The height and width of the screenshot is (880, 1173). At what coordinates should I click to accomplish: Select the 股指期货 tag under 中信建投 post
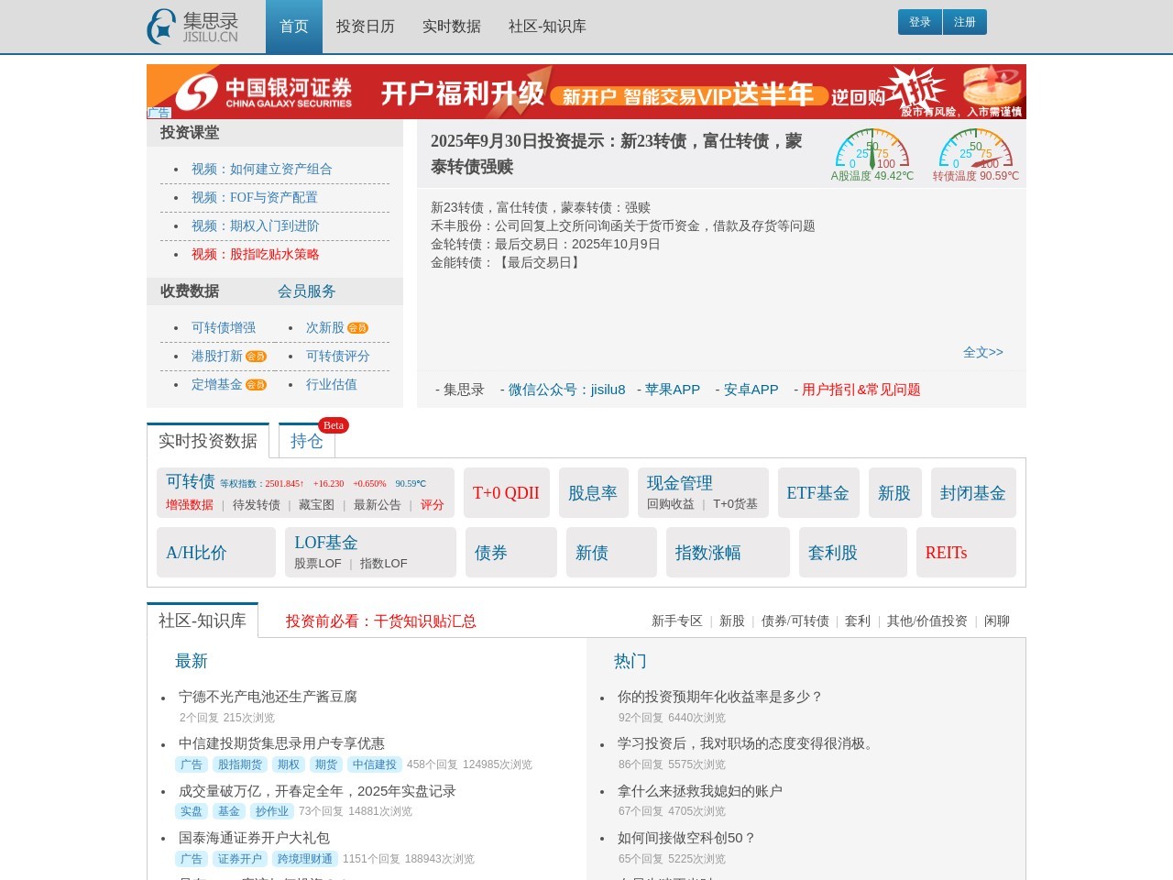[239, 764]
